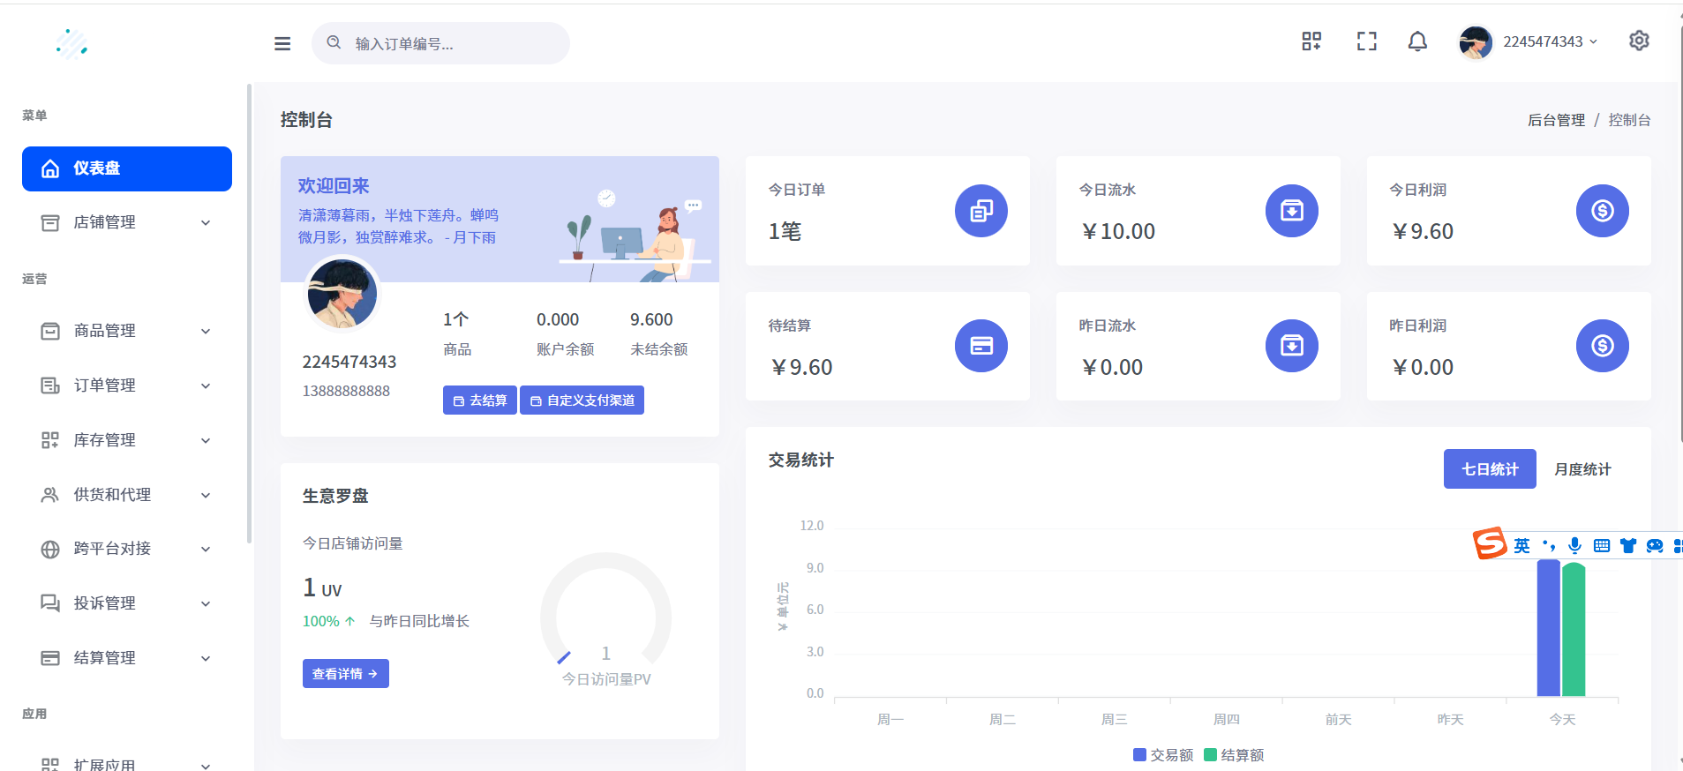
Task: Click the profile avatar in welcome card
Action: pyautogui.click(x=342, y=294)
